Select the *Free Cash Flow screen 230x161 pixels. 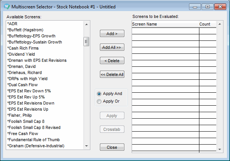[x=23, y=134]
